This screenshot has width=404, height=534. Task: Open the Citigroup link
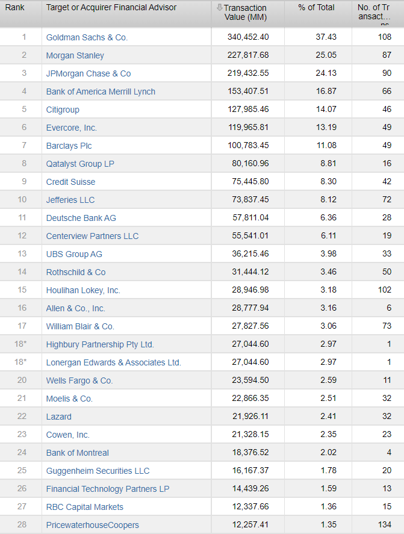(x=63, y=110)
